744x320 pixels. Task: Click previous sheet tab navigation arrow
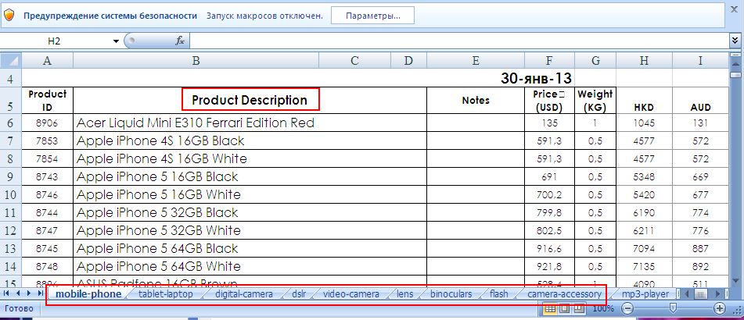[x=18, y=293]
